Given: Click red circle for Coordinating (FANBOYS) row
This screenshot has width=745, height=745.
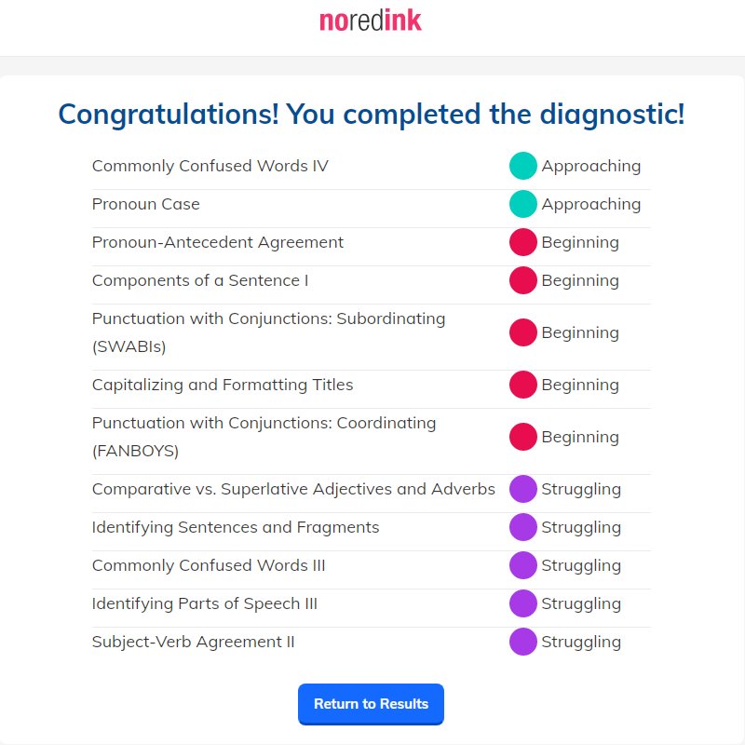Looking at the screenshot, I should [x=523, y=437].
